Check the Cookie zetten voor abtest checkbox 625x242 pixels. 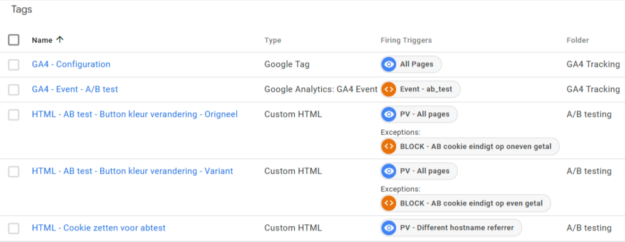13,228
